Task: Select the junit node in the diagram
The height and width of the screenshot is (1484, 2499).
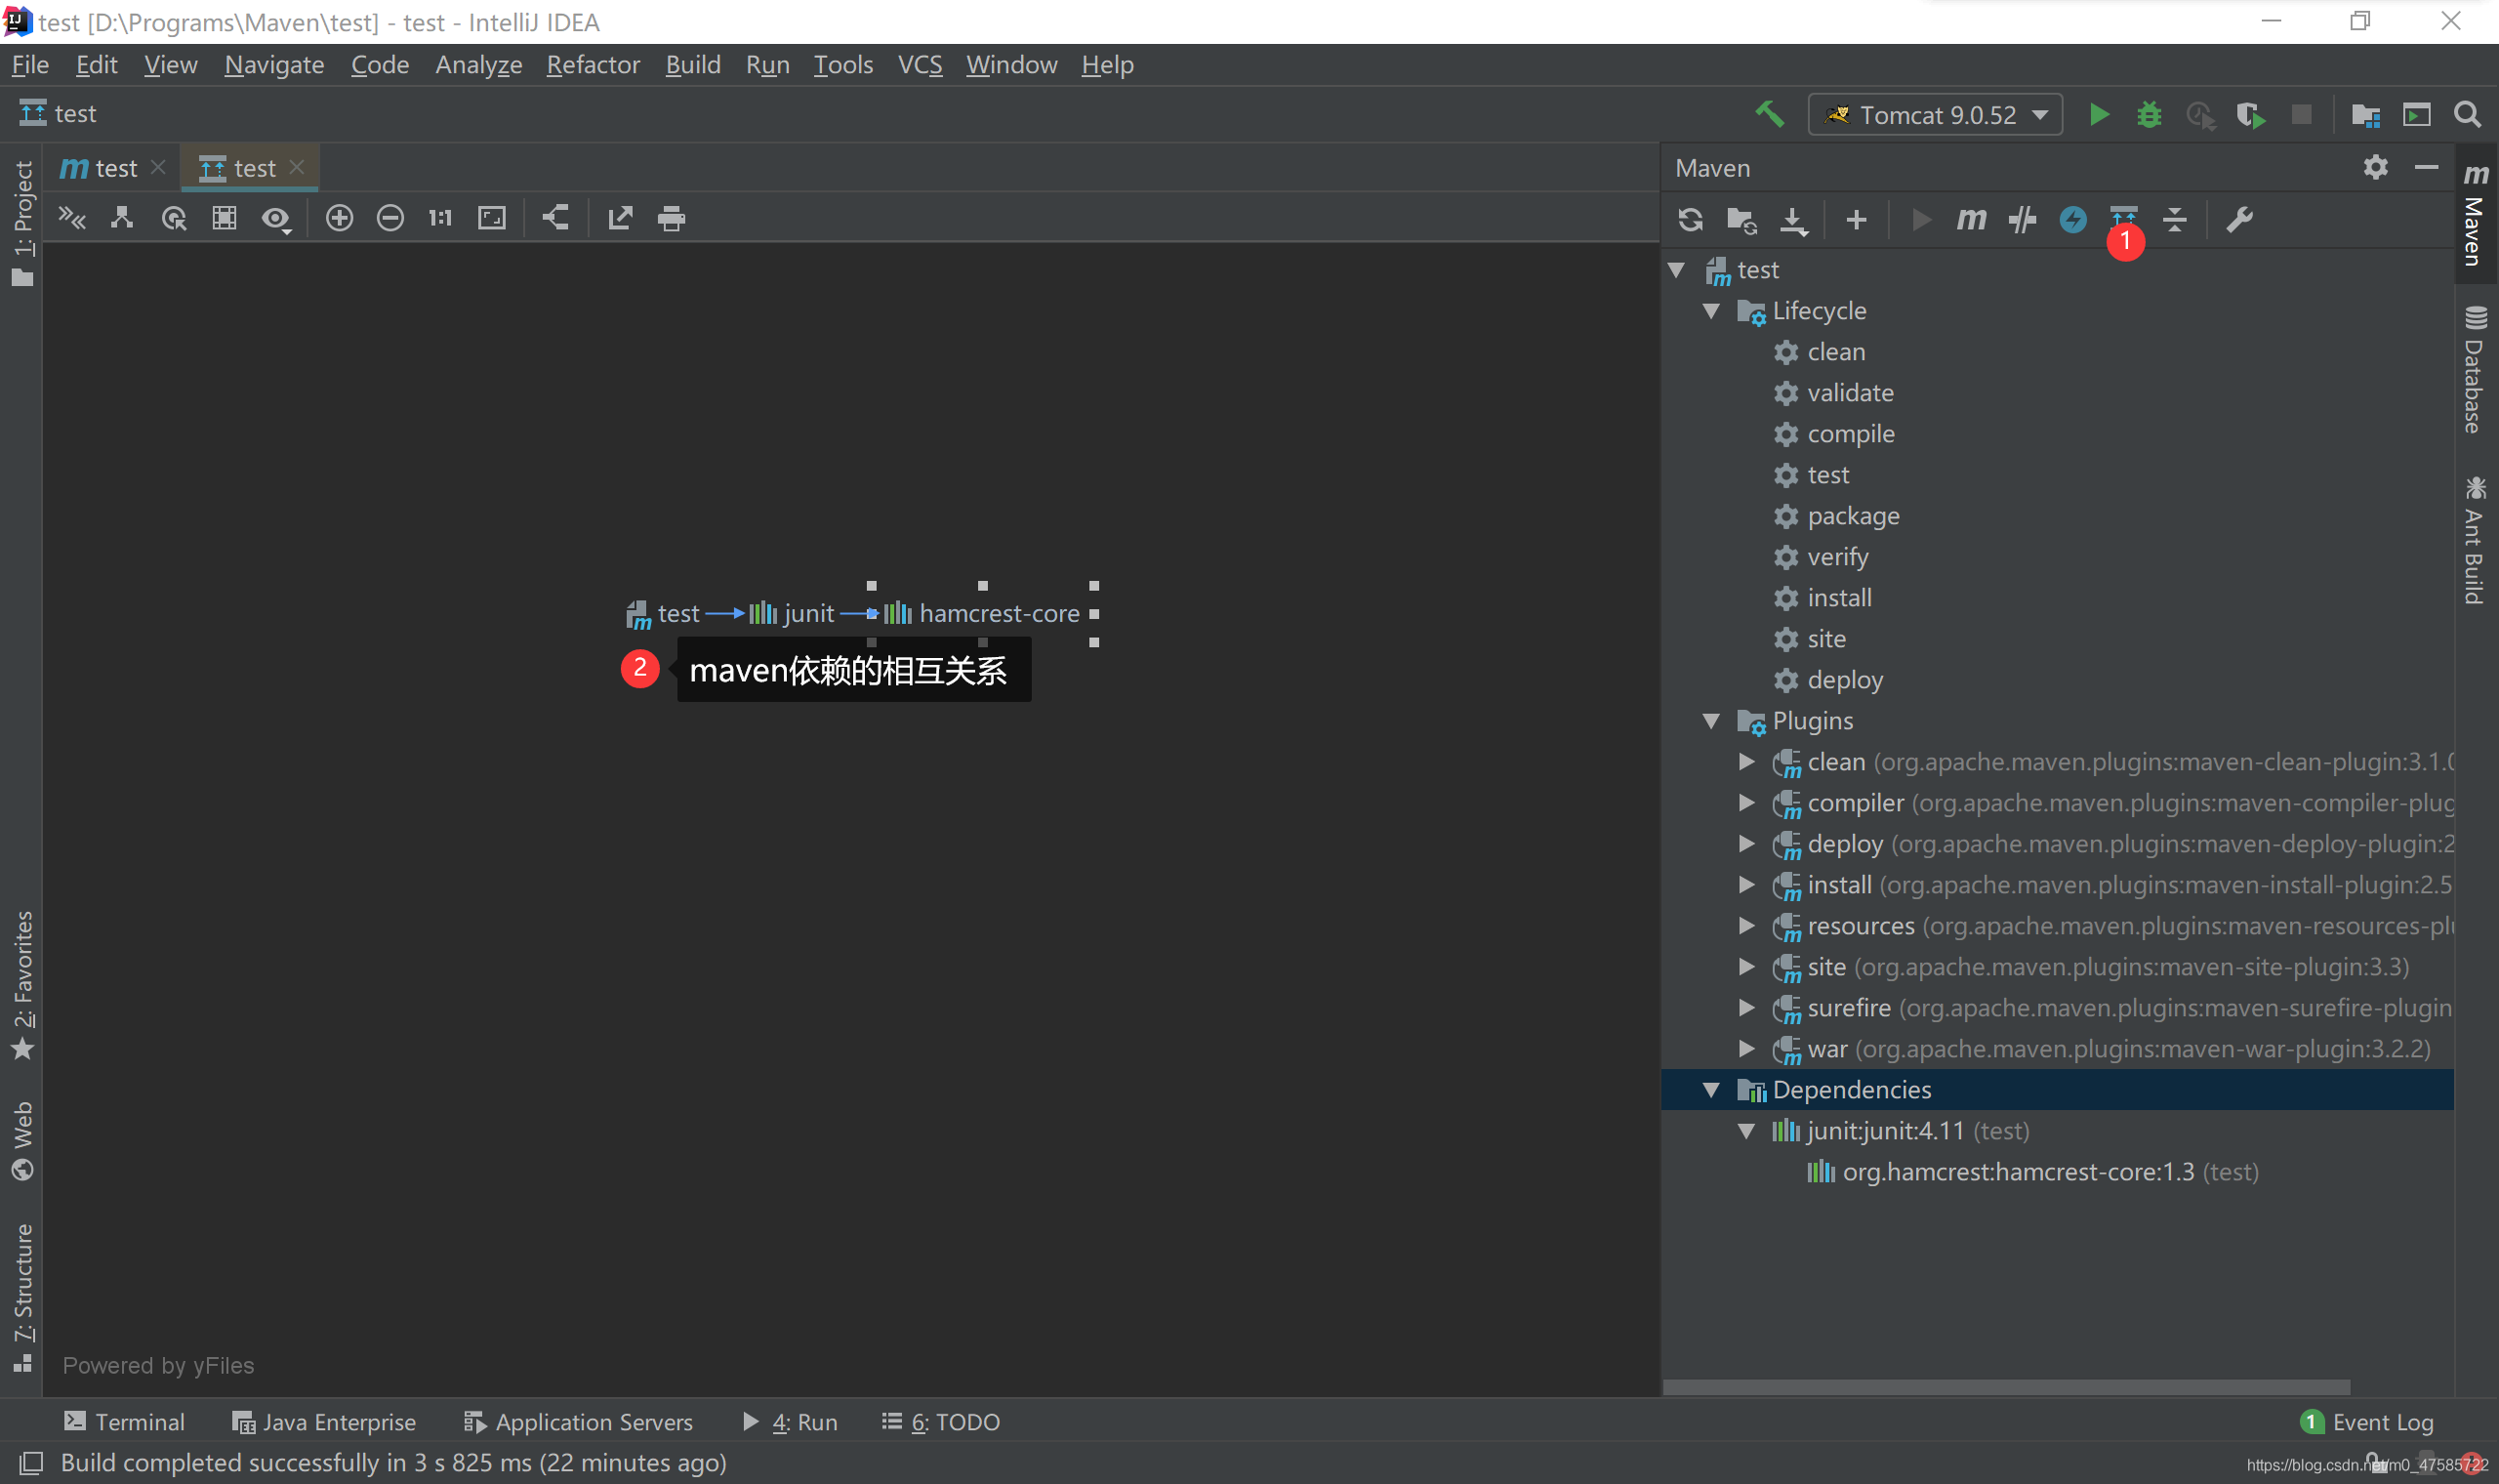Action: pyautogui.click(x=792, y=613)
